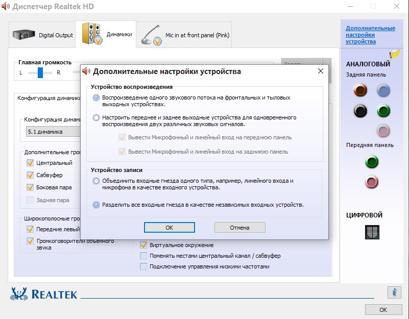Image resolution: width=409 pixels, height=319 pixels.
Task: Open the Дополнительные настройки устройства link
Action: [x=370, y=35]
